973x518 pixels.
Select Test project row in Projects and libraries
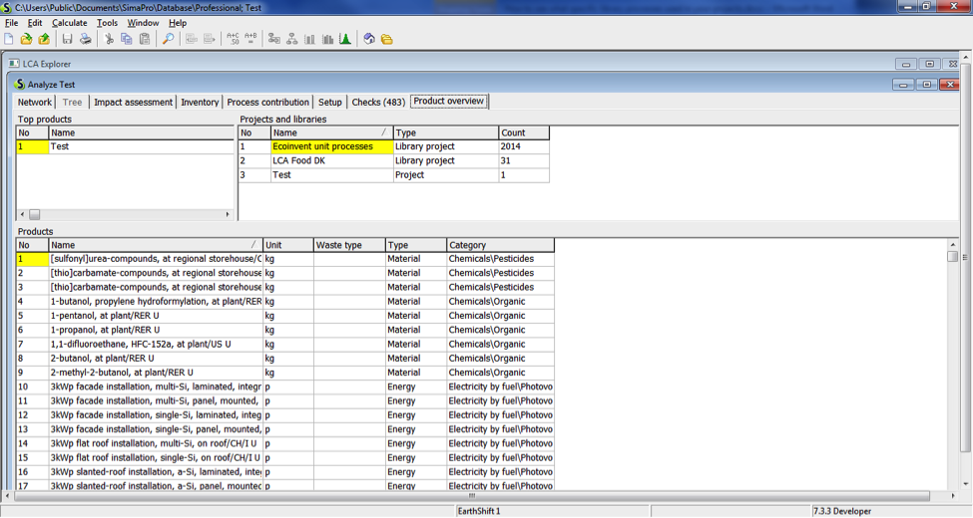(x=393, y=175)
